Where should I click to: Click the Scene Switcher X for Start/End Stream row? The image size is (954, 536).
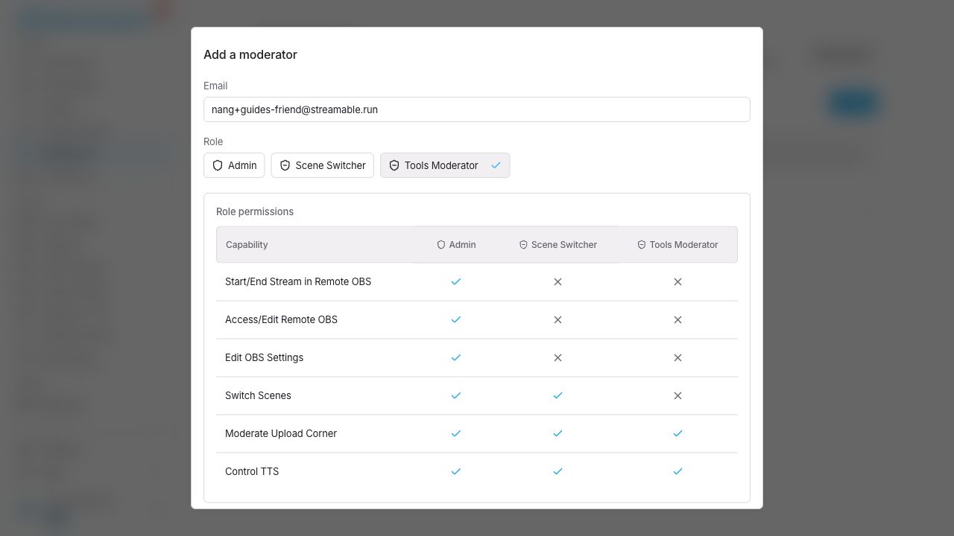[557, 282]
